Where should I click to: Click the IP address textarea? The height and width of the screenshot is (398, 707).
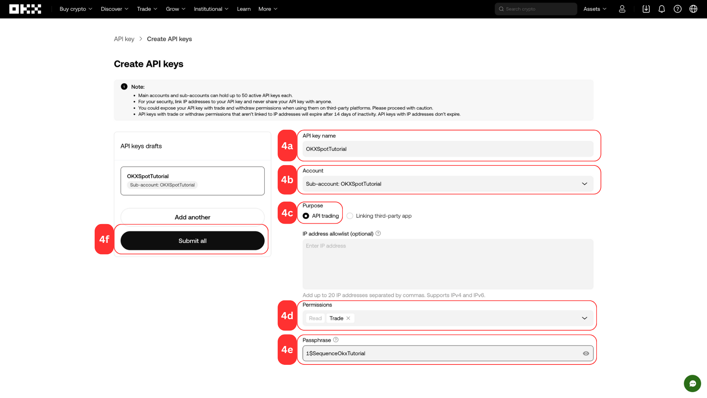(x=448, y=264)
